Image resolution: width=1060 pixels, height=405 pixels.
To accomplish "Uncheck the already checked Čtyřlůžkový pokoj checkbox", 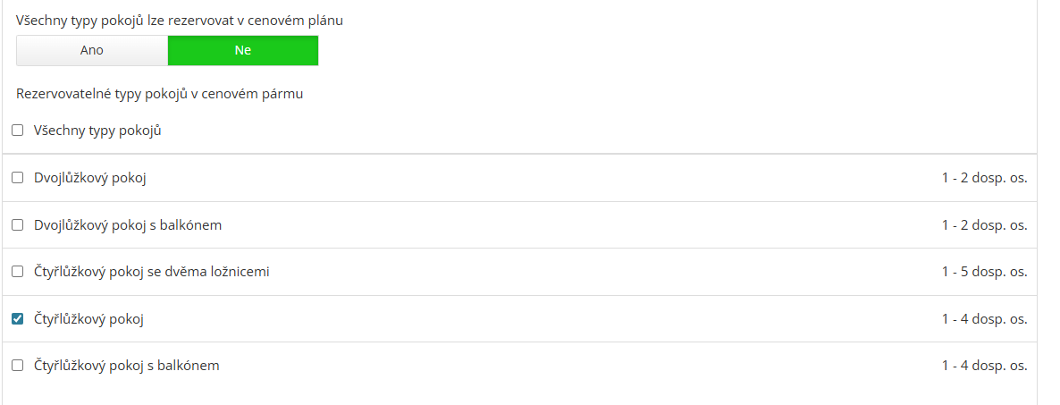I will click(17, 319).
